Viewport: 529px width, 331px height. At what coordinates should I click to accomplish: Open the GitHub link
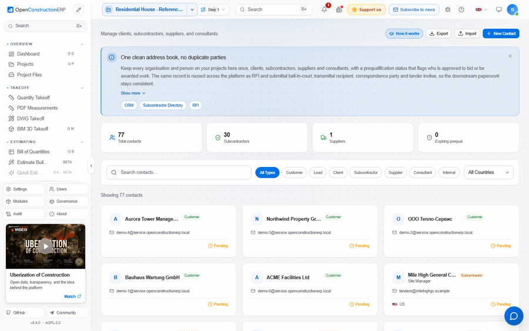[x=24, y=312]
